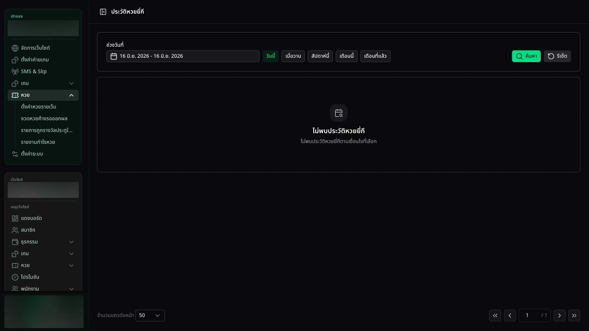The height and width of the screenshot is (331, 589).
Task: Go to the next page arrow
Action: click(560, 316)
